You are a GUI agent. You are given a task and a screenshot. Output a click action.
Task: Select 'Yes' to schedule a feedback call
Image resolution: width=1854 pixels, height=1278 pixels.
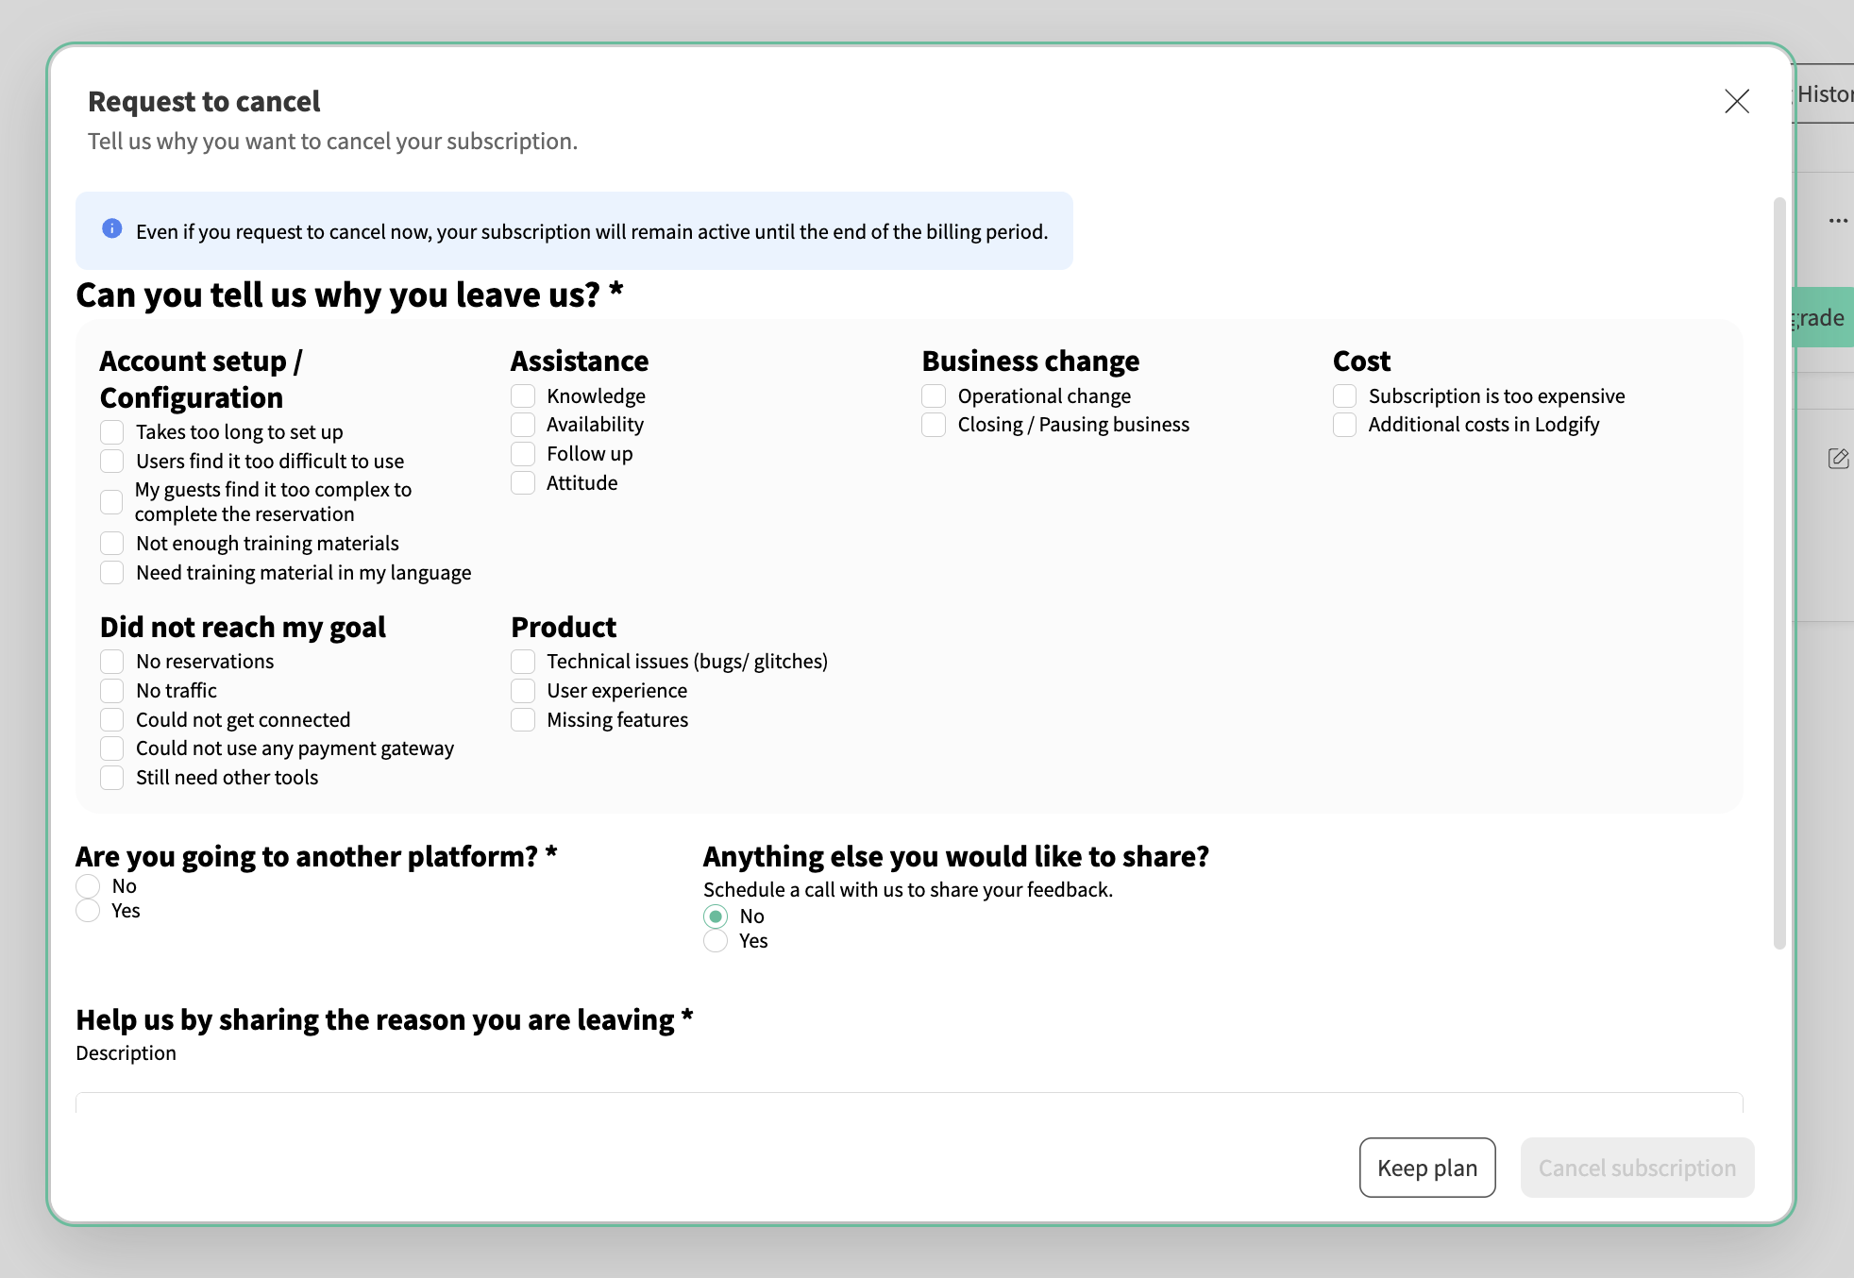pyautogui.click(x=716, y=941)
